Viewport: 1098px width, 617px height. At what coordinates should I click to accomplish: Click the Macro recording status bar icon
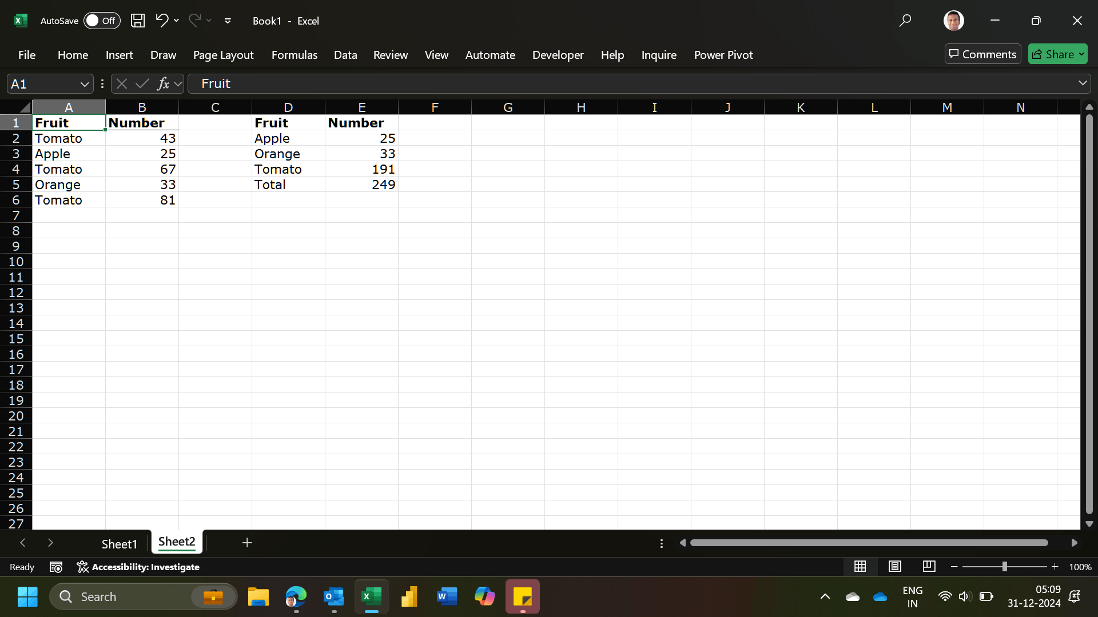tap(56, 567)
